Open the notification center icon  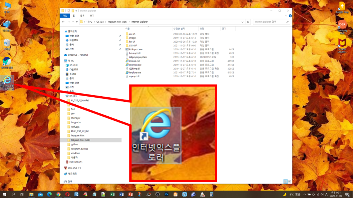(x=348, y=194)
